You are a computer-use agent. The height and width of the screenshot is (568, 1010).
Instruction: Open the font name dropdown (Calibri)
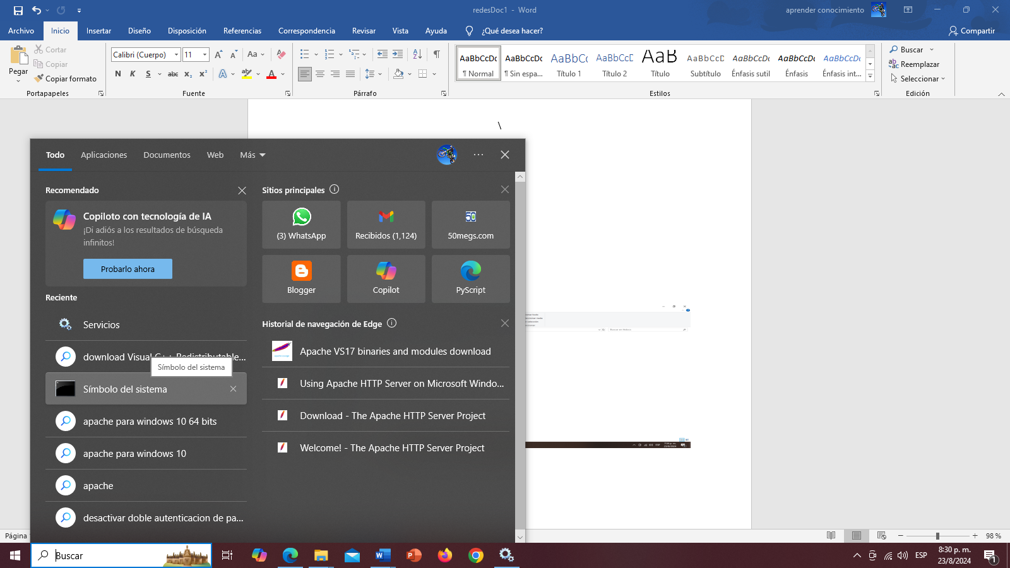click(x=177, y=55)
